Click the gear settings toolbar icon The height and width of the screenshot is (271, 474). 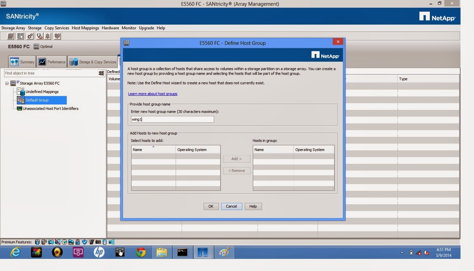coord(30,36)
